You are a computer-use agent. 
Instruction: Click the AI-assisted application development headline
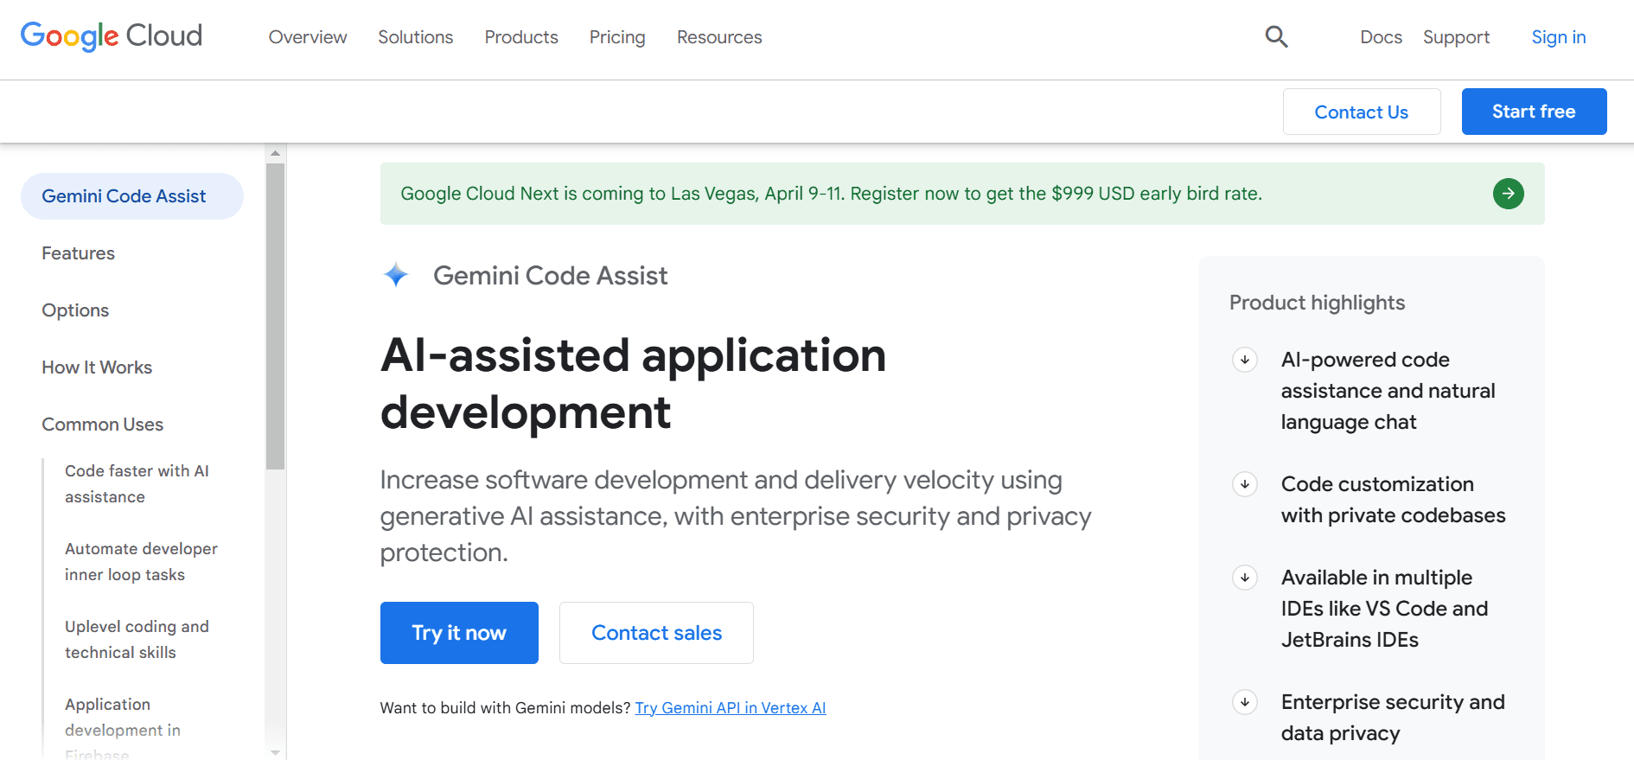pos(633,383)
